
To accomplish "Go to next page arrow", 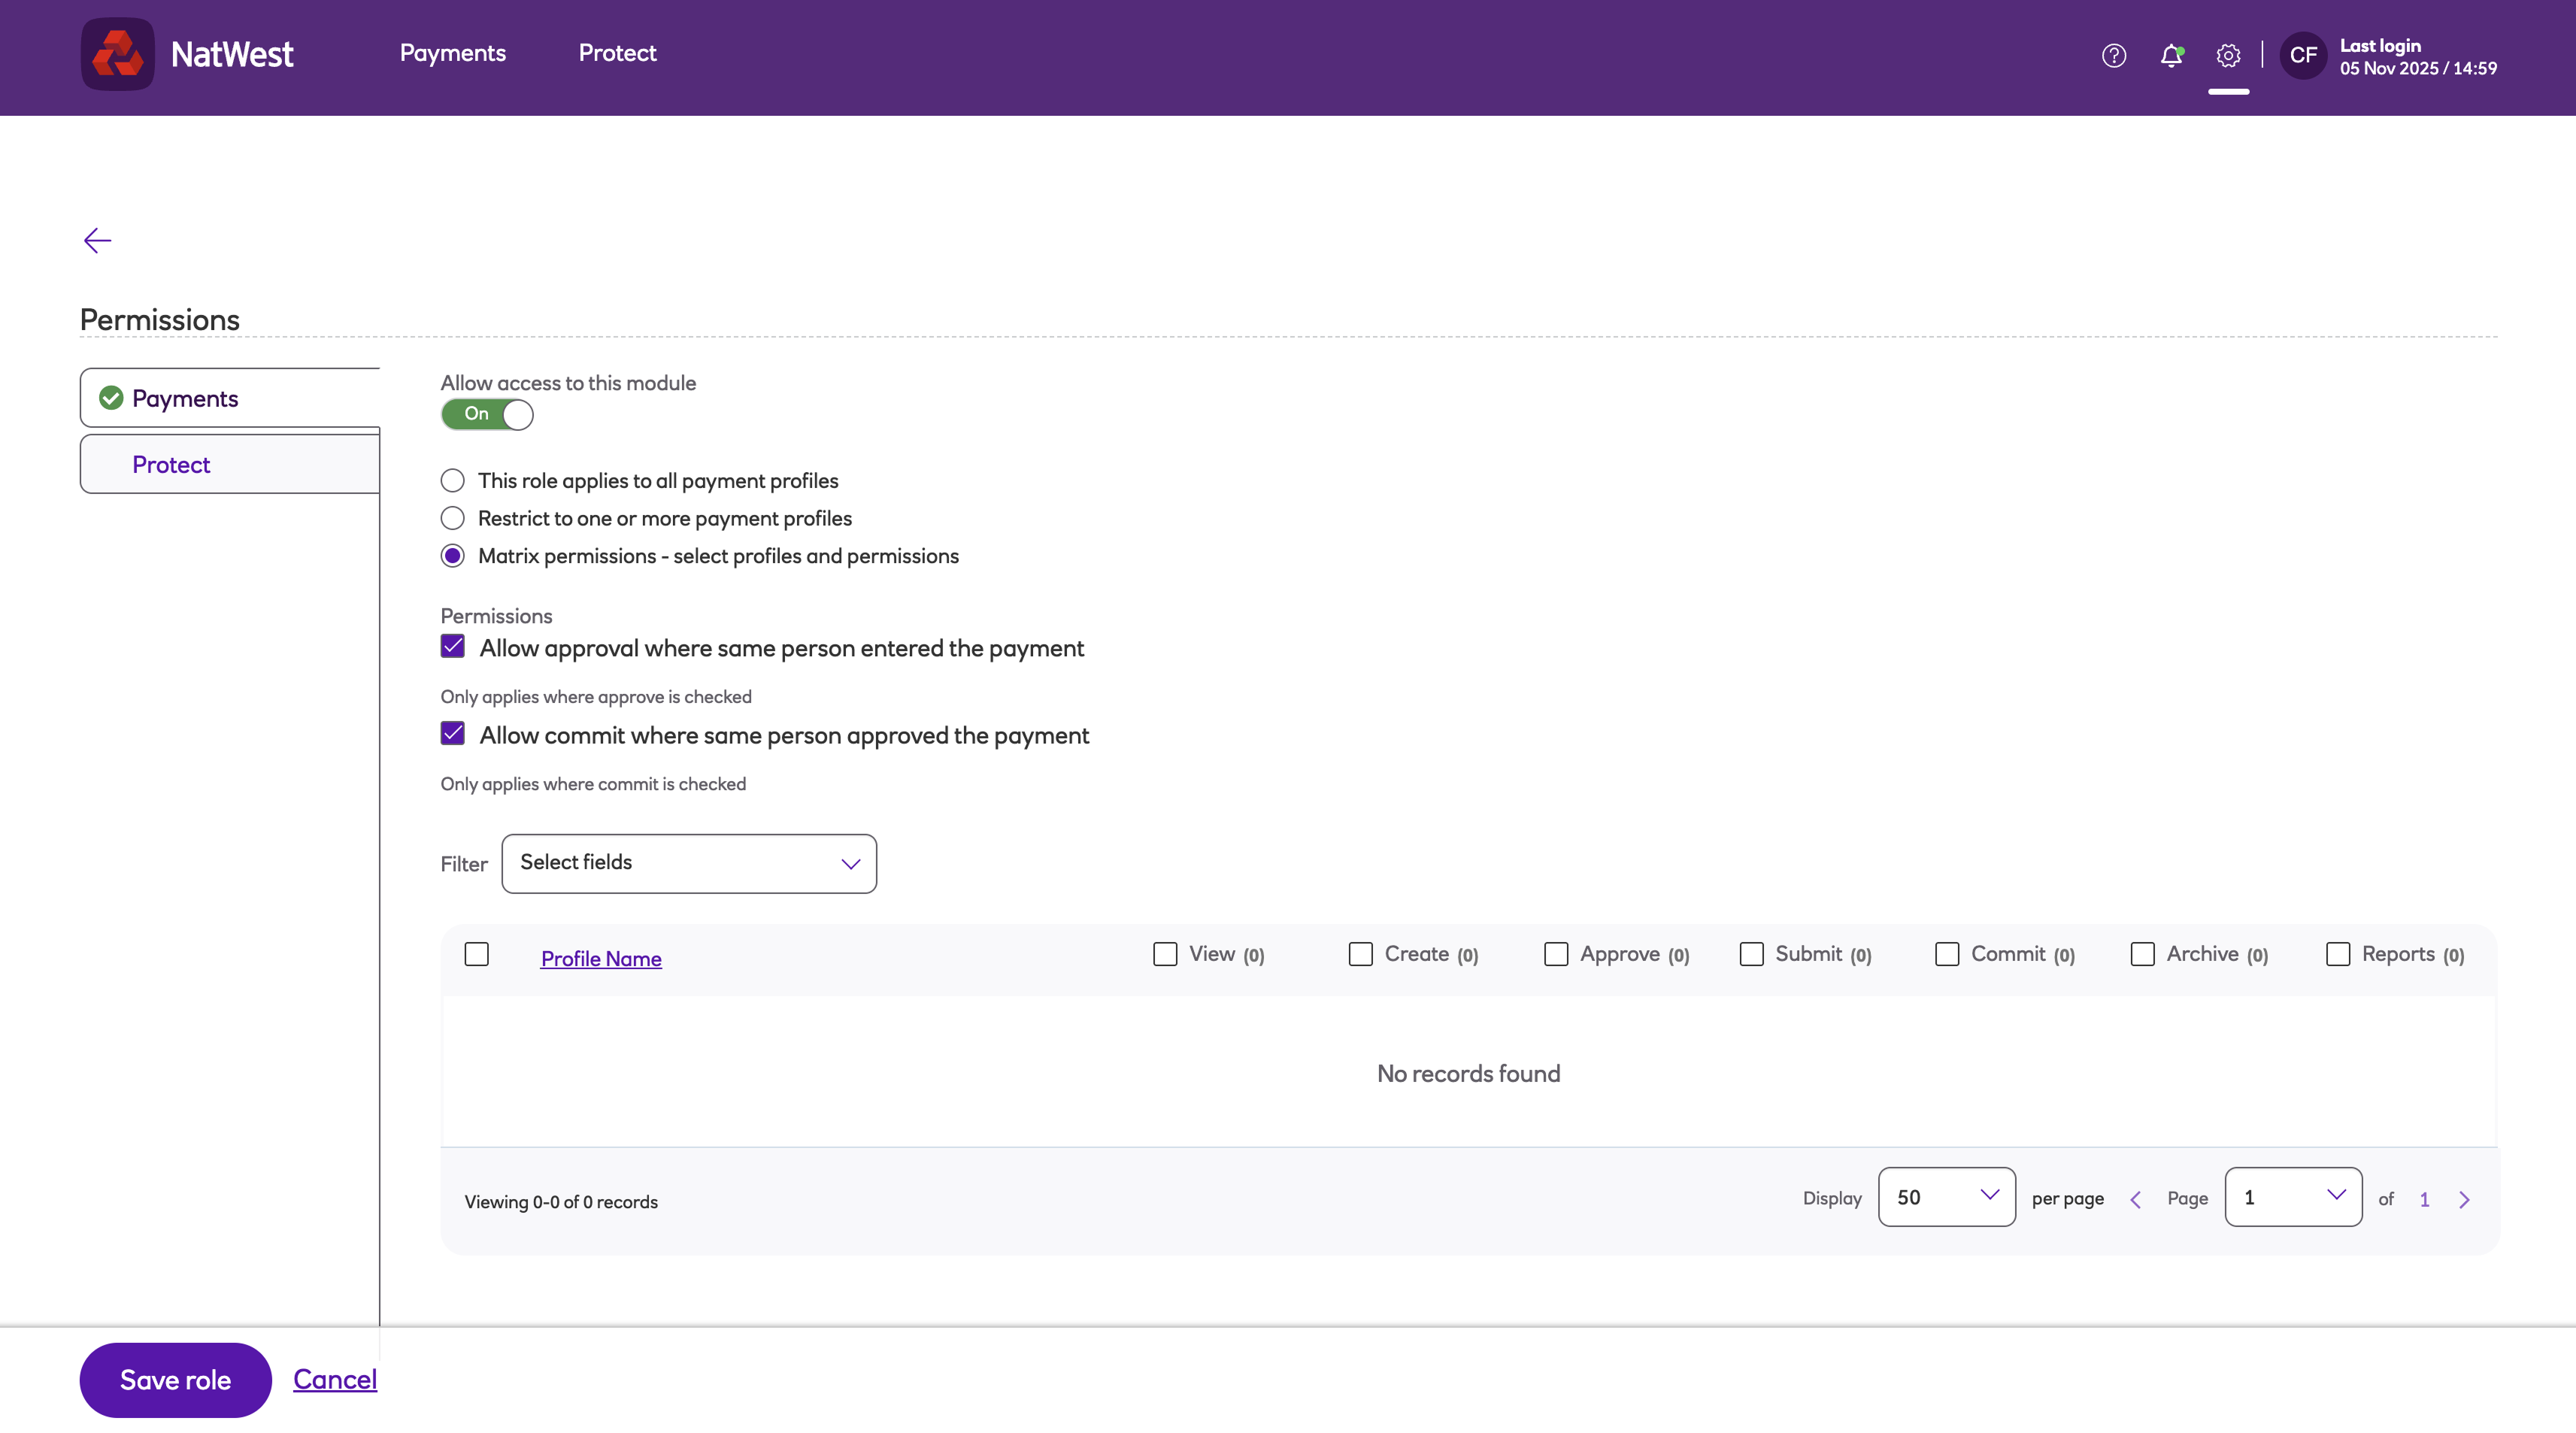I will 2464,1199.
